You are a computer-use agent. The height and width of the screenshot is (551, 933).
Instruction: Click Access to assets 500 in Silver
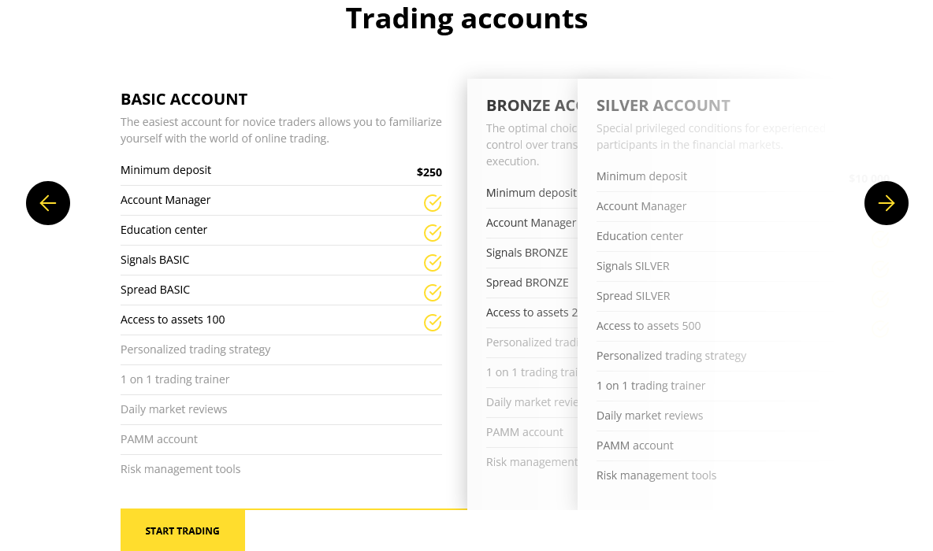coord(649,326)
